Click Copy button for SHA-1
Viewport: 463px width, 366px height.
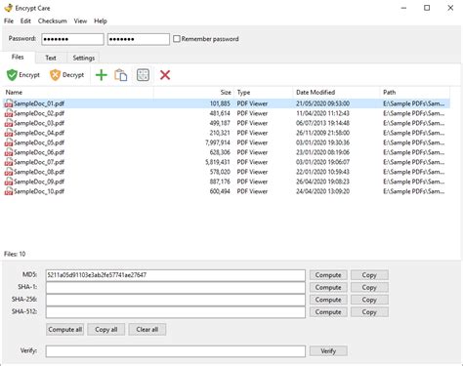coord(369,288)
